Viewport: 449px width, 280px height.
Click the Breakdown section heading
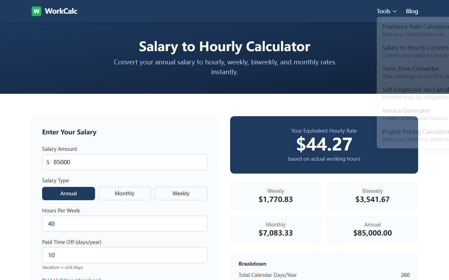253,264
